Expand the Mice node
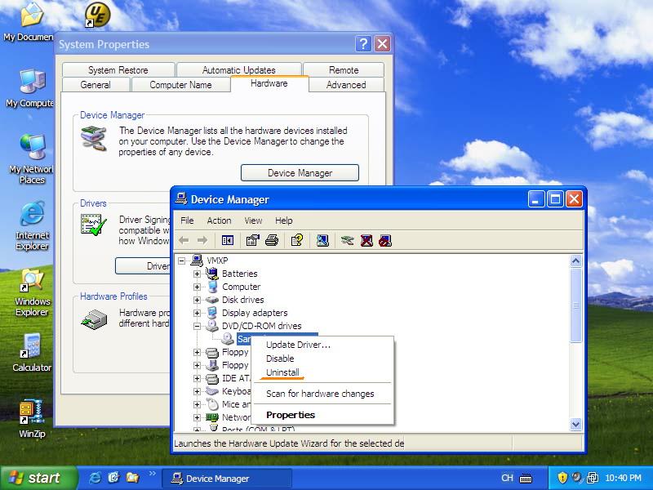Viewport: 653px width, 490px height. (197, 404)
